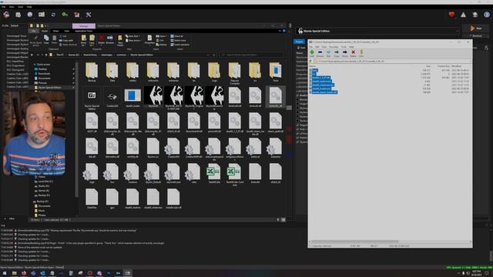
Task: Toggle the bottommost plugin checkbox in Plugins list
Action: [x=297, y=142]
